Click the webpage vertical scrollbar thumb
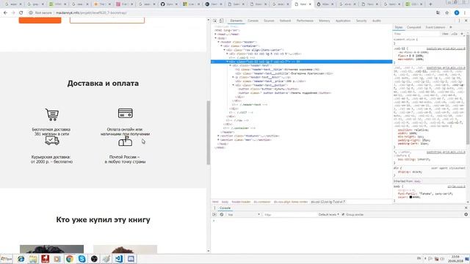 (209, 133)
